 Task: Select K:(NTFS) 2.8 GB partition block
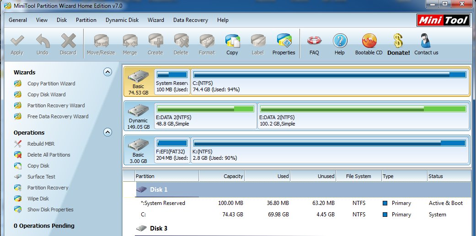[x=330, y=151]
